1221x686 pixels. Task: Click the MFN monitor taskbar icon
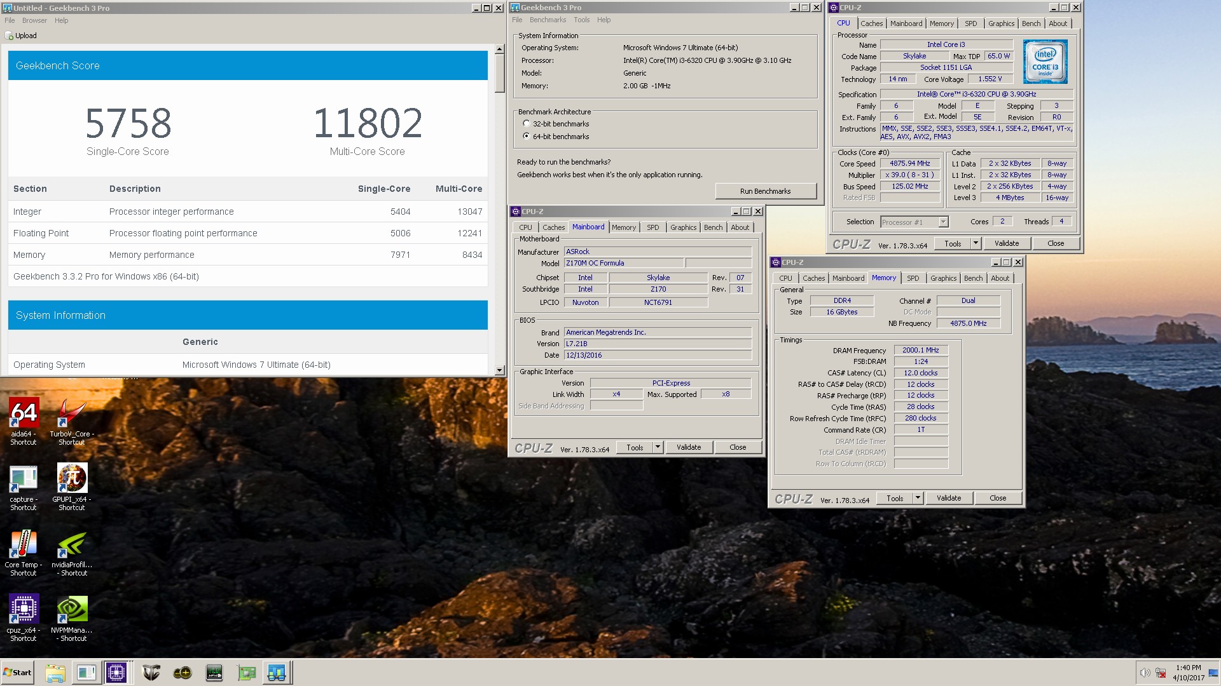tap(214, 673)
